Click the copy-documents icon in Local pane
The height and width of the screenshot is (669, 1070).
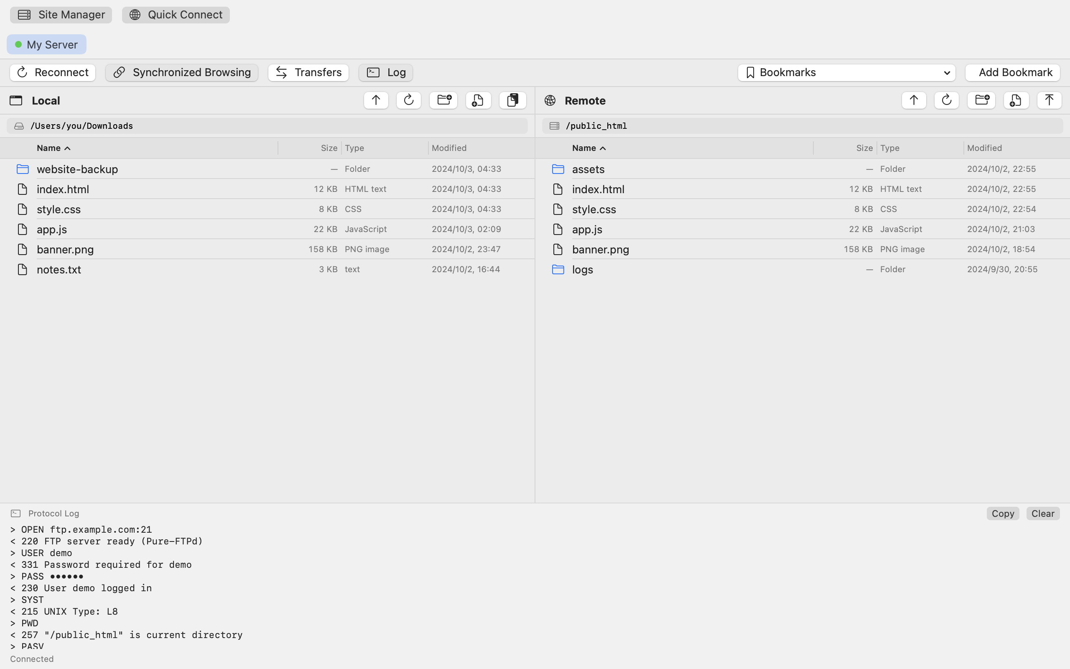(x=512, y=100)
